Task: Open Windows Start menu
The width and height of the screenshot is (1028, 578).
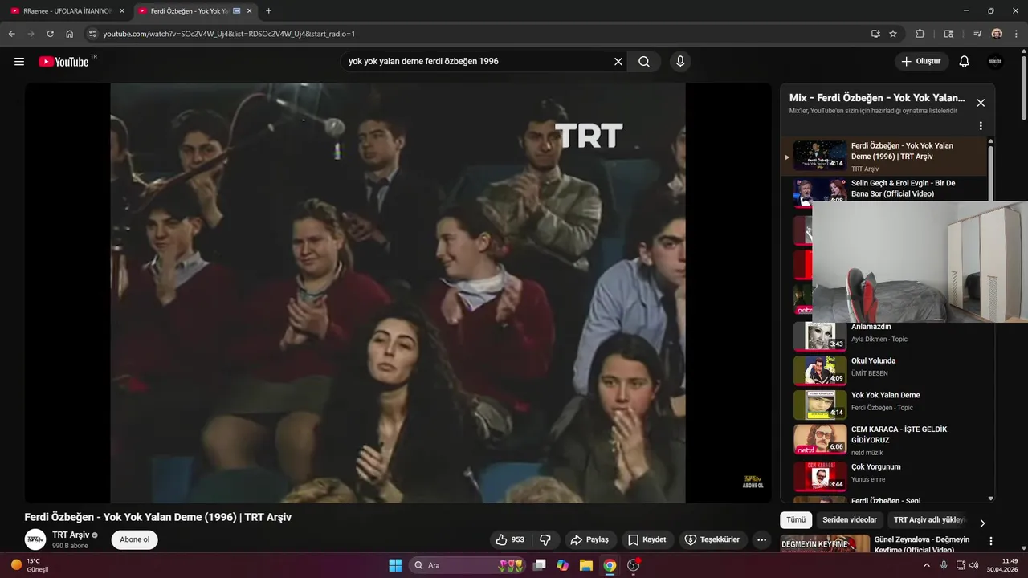Action: coord(395,565)
